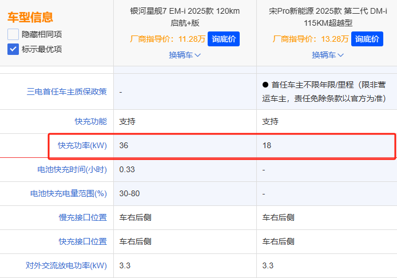Click the 慢充接口位置 label

(x=83, y=217)
